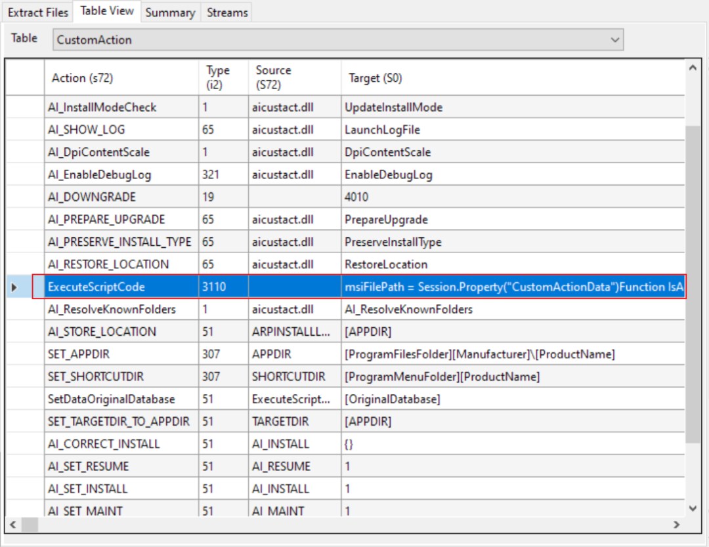The width and height of the screenshot is (709, 547).
Task: Click the Action (s72) column header
Action: (x=121, y=77)
